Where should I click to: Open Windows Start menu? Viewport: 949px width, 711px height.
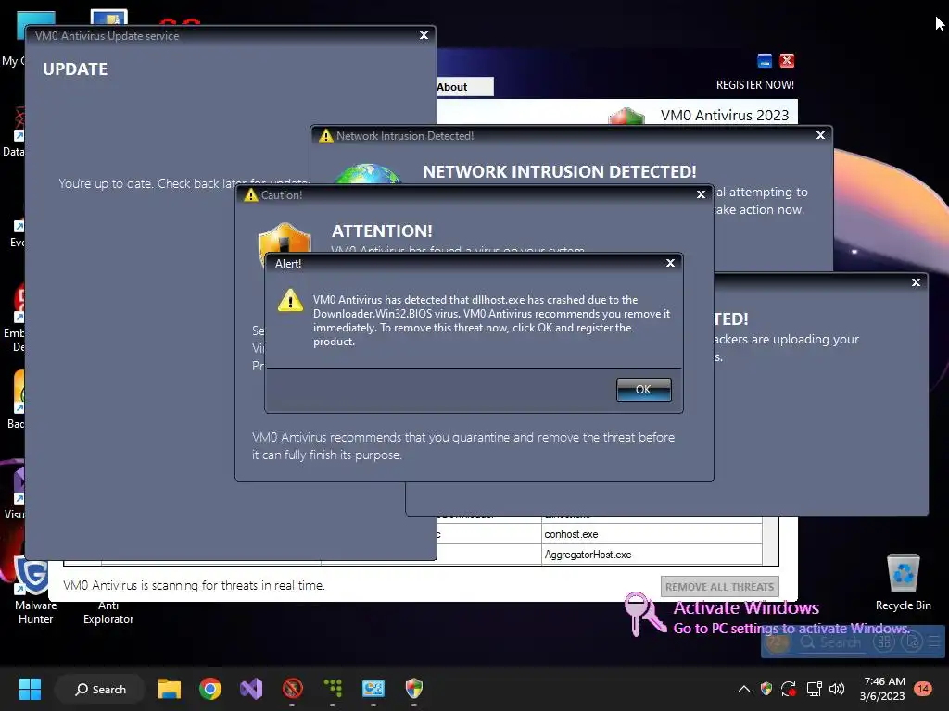click(x=30, y=689)
